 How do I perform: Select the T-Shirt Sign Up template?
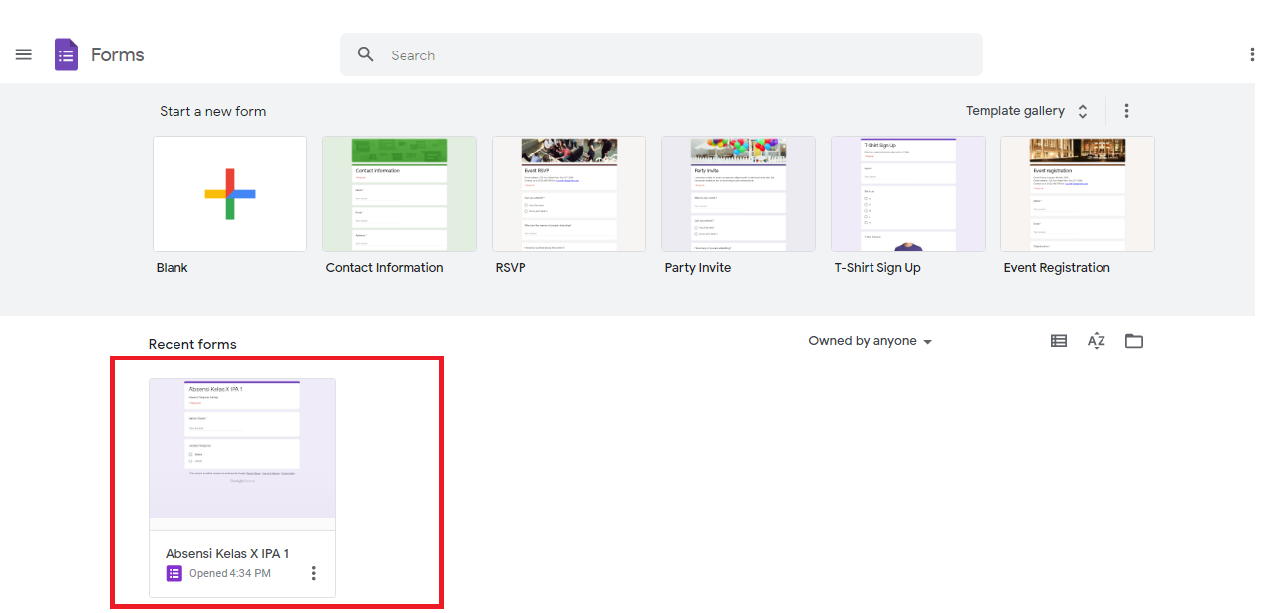pos(907,193)
